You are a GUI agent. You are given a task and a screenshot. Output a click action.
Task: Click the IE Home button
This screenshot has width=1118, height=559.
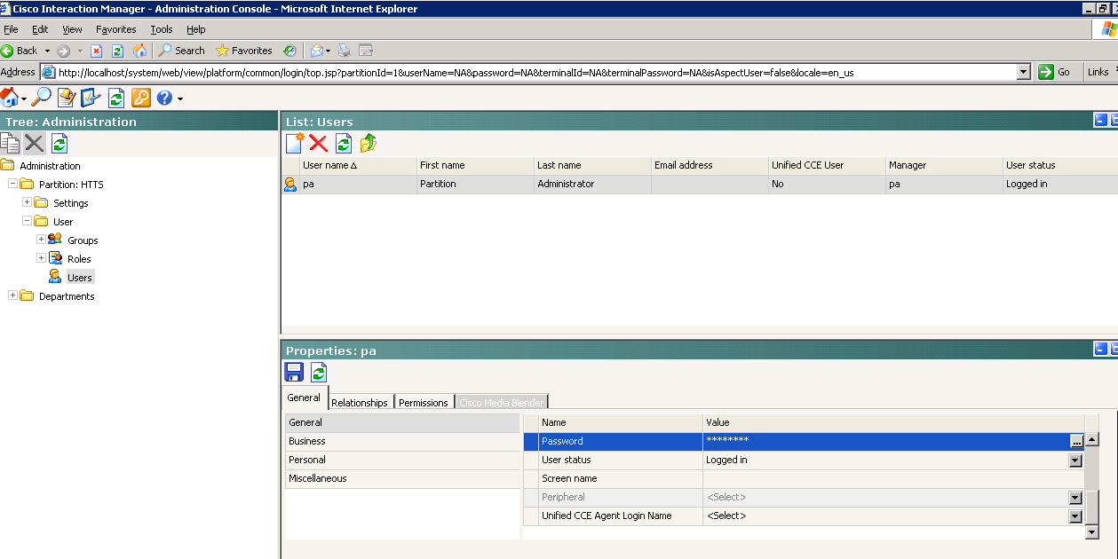coord(139,51)
